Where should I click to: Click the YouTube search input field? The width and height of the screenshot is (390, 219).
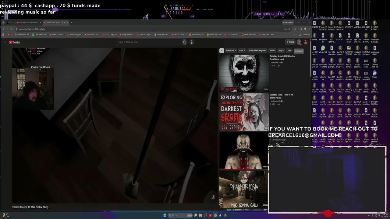149,42
